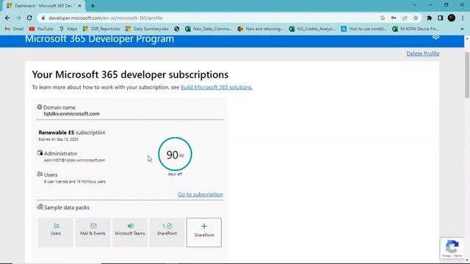Open the New and returning... bookmark
Screen dimensions: 470x264
(x=261, y=29)
